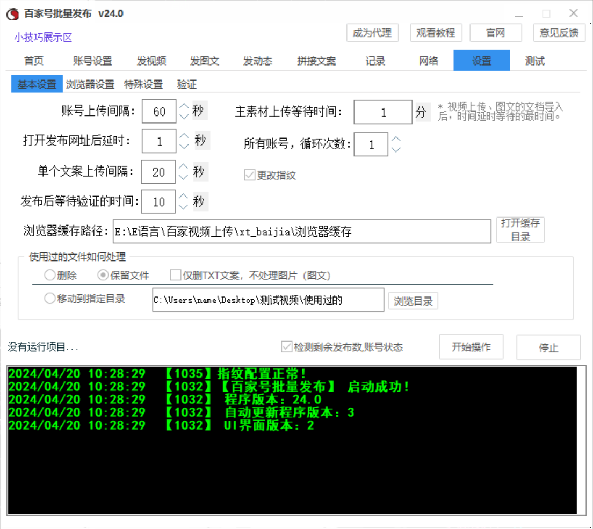Decrease 单个文案上传间隔 with the down arrow
The image size is (593, 529).
pyautogui.click(x=183, y=177)
